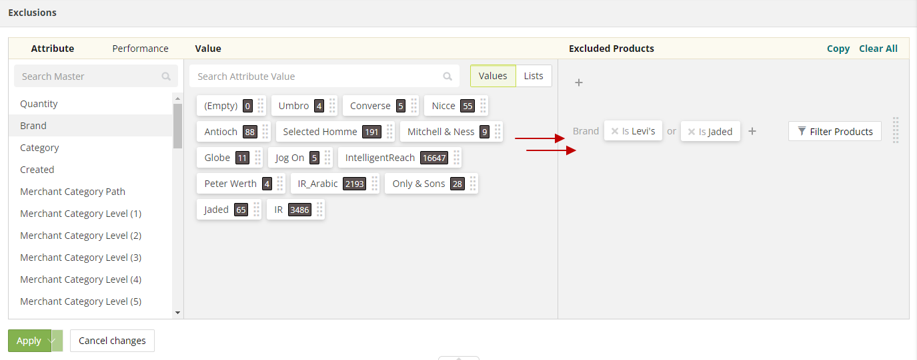The height and width of the screenshot is (360, 917).
Task: Focus the Search Attribute Value field
Action: click(324, 77)
